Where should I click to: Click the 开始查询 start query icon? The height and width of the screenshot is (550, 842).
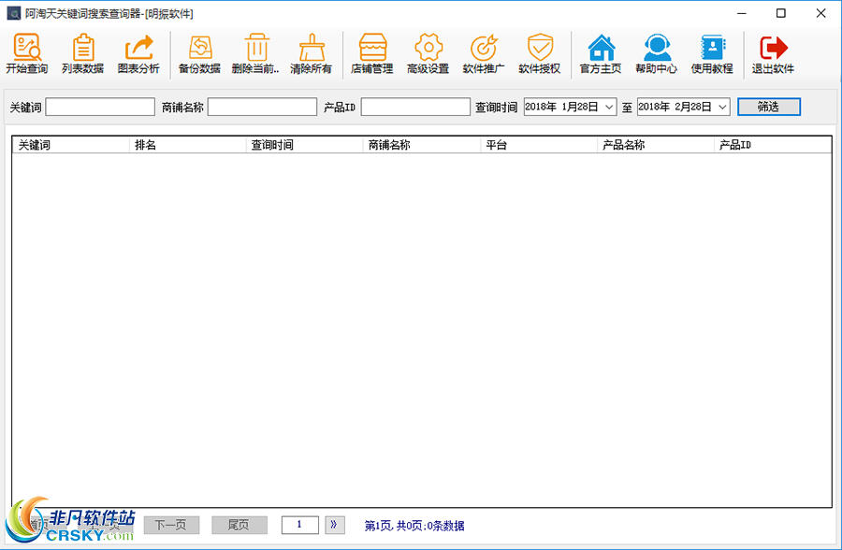27,53
